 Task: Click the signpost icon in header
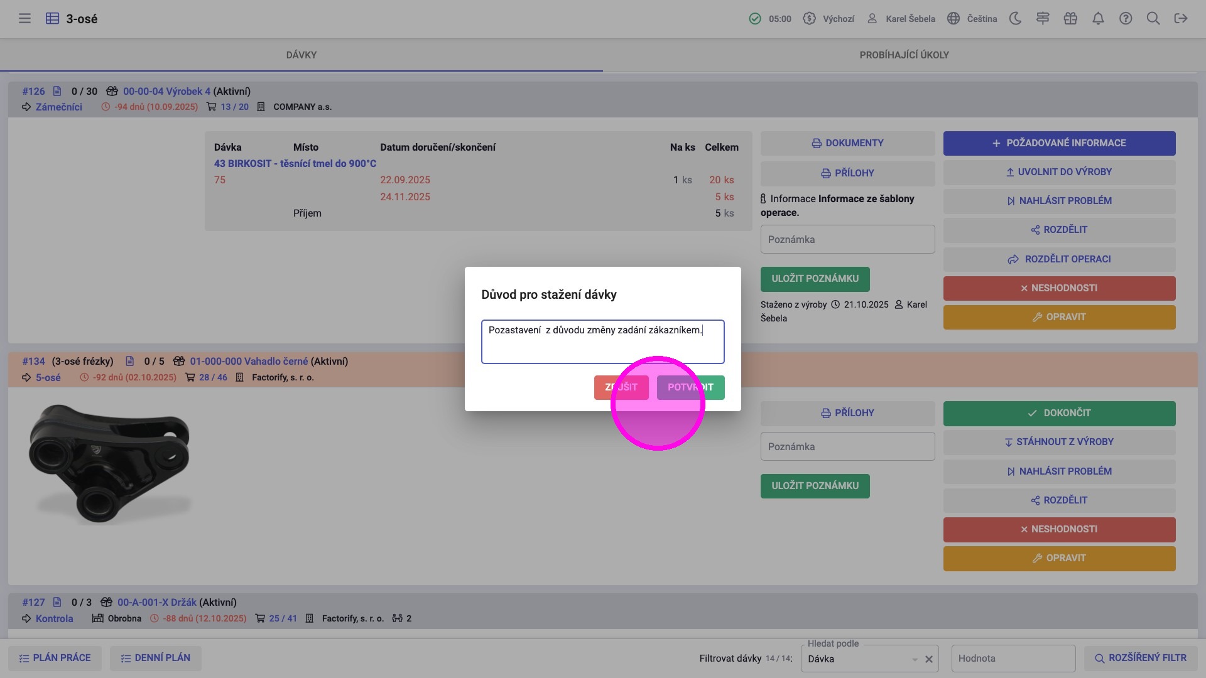(x=1043, y=19)
